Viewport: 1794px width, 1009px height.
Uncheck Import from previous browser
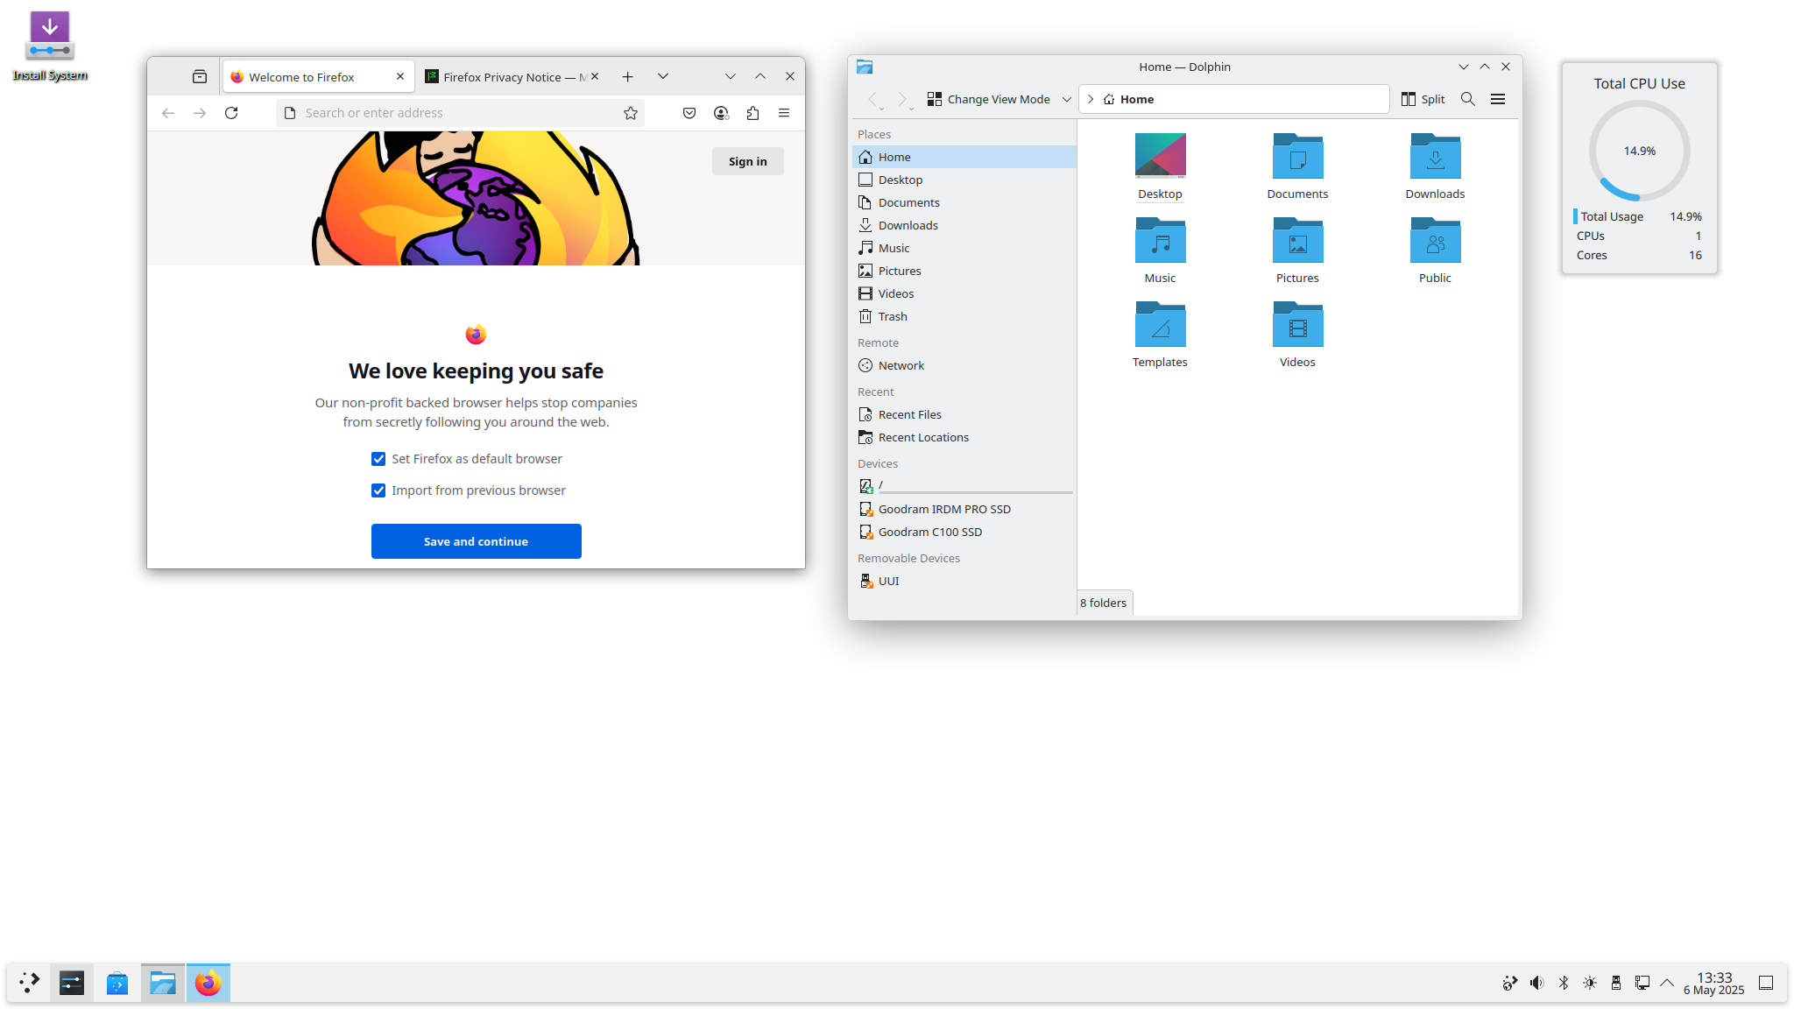[378, 490]
